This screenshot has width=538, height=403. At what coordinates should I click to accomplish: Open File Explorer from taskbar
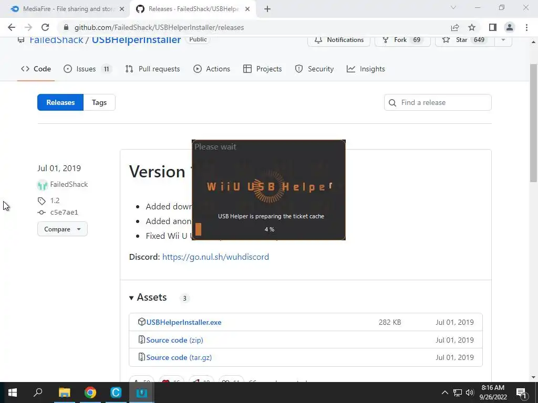64,393
